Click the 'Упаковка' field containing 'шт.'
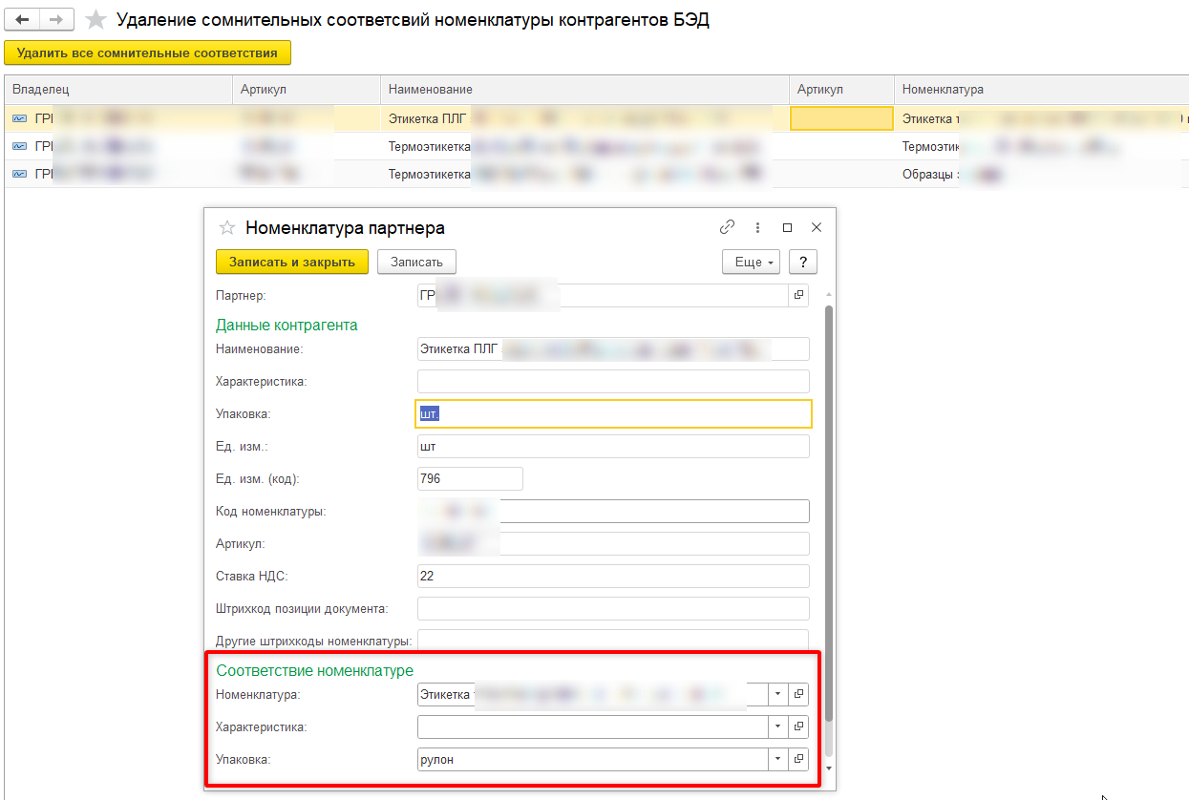Screen dimensions: 1189x800 tap(614, 413)
